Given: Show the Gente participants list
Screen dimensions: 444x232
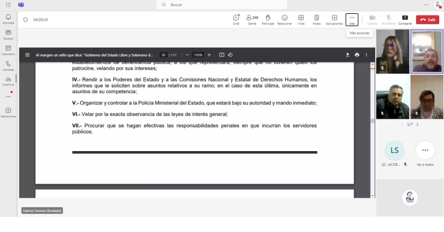Looking at the screenshot, I should pyautogui.click(x=252, y=20).
